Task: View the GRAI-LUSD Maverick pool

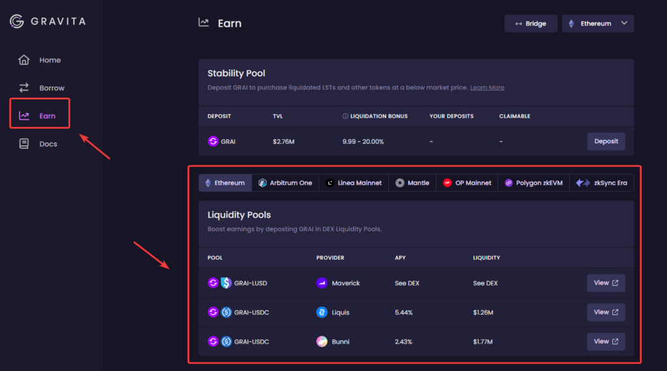Action: click(x=606, y=283)
